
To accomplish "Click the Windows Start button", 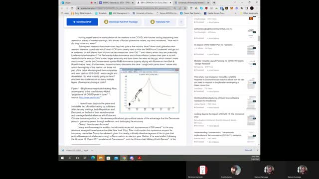I will (x=62, y=158).
